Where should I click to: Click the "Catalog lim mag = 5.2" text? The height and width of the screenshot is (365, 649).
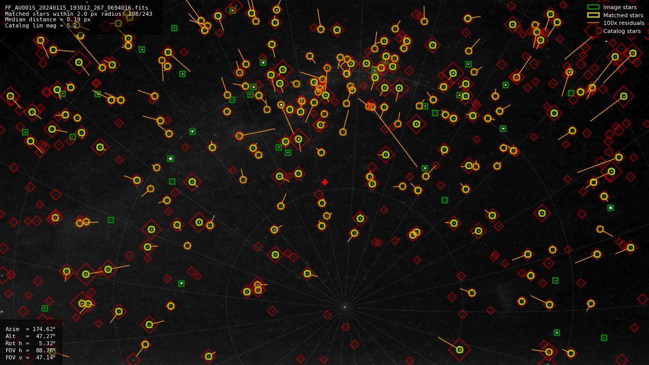[x=41, y=25]
